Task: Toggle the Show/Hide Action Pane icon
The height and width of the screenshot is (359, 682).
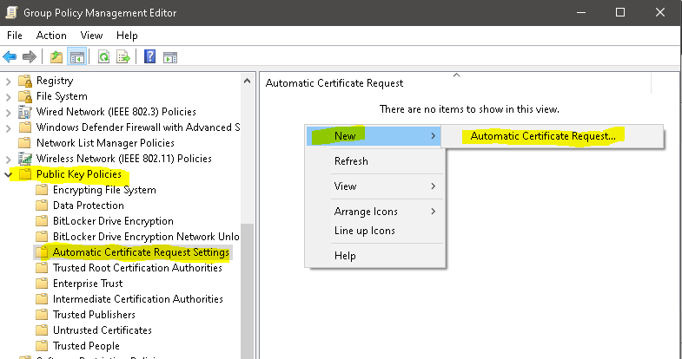Action: click(x=170, y=57)
